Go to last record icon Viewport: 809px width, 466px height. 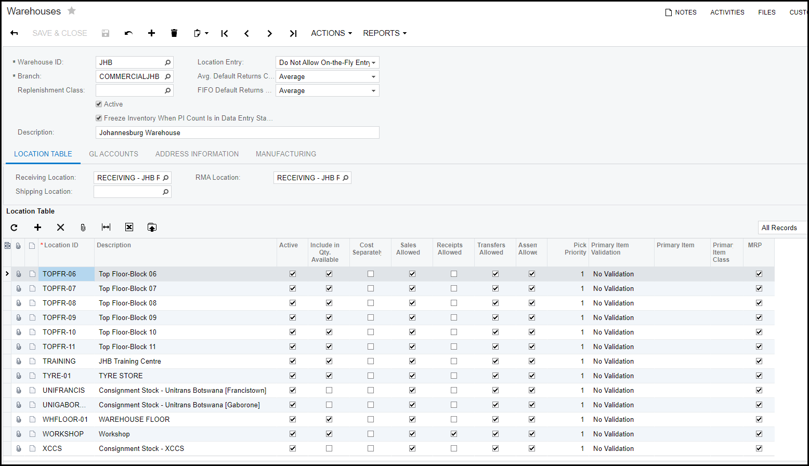(293, 33)
